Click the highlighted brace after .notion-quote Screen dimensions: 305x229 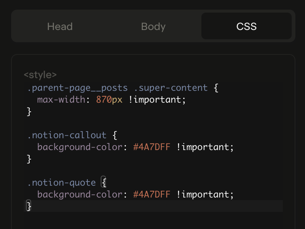(x=104, y=183)
